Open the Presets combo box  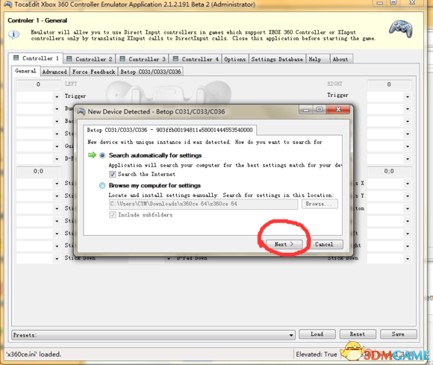click(153, 335)
